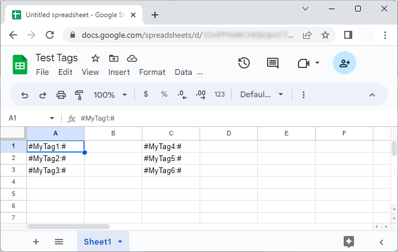Open a new Chrome tab
Image resolution: width=398 pixels, height=252 pixels.
point(155,15)
